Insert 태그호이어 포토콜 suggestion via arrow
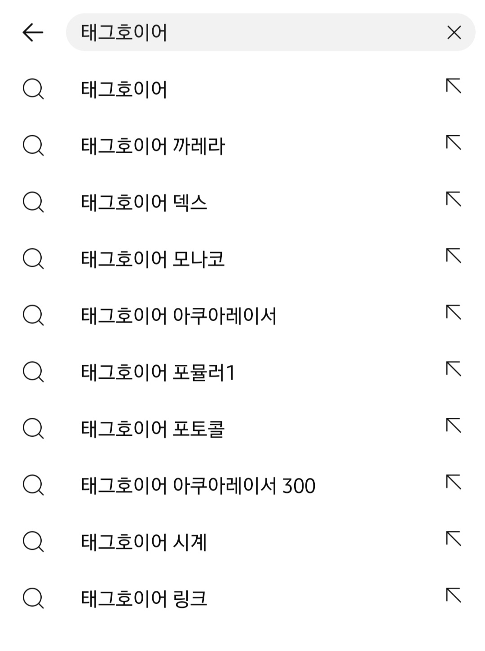This screenshot has height=651, width=485. click(454, 425)
